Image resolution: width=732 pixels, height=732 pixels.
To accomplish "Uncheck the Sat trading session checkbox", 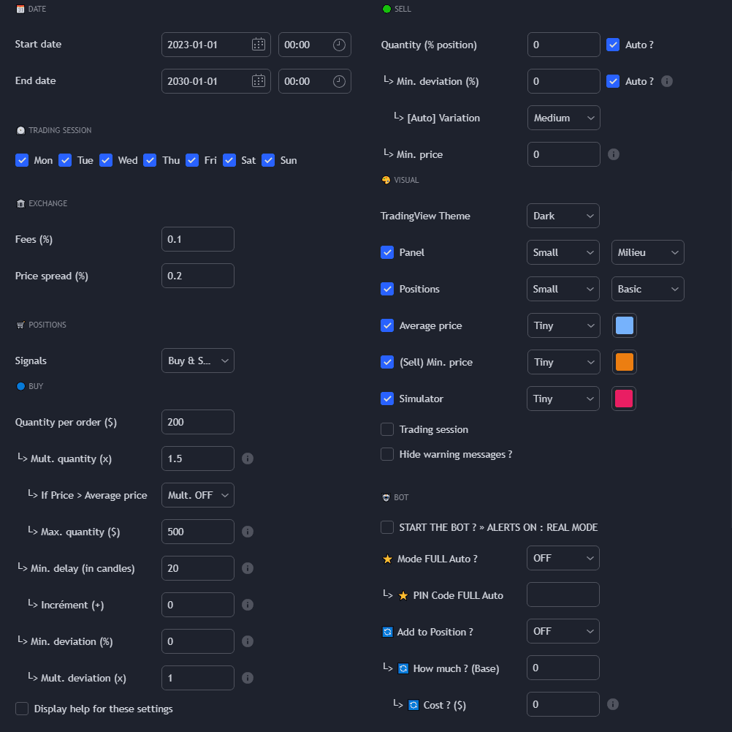I will (x=229, y=160).
